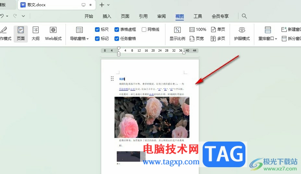301x174 pixels.
Task: Click the new tab plus button
Action: tap(102, 5)
